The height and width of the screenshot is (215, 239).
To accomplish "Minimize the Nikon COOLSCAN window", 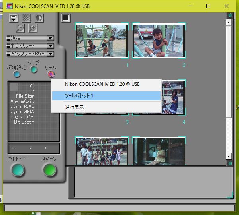I will (190, 6).
